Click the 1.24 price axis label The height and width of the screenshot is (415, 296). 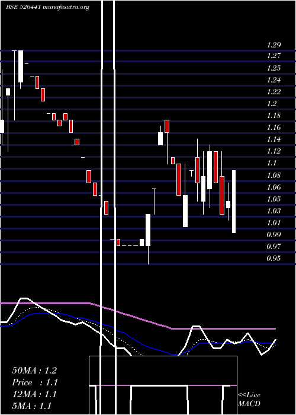pyautogui.click(x=274, y=79)
